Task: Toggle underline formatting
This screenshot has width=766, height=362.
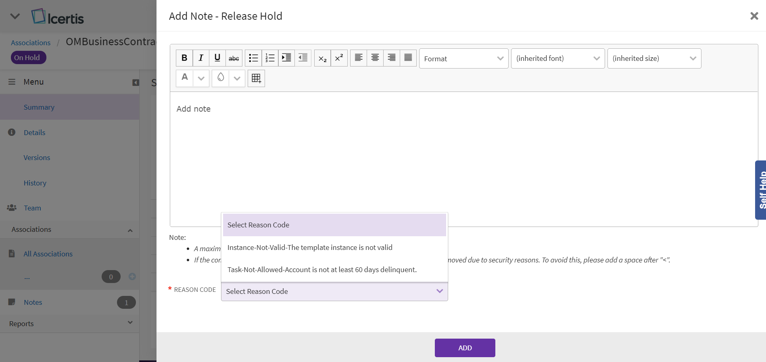Action: click(x=217, y=58)
